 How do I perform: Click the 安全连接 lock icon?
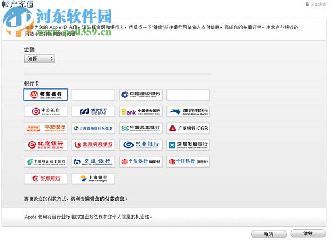[307, 4]
